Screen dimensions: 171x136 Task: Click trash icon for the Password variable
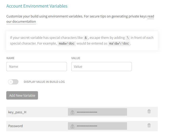coord(149,125)
